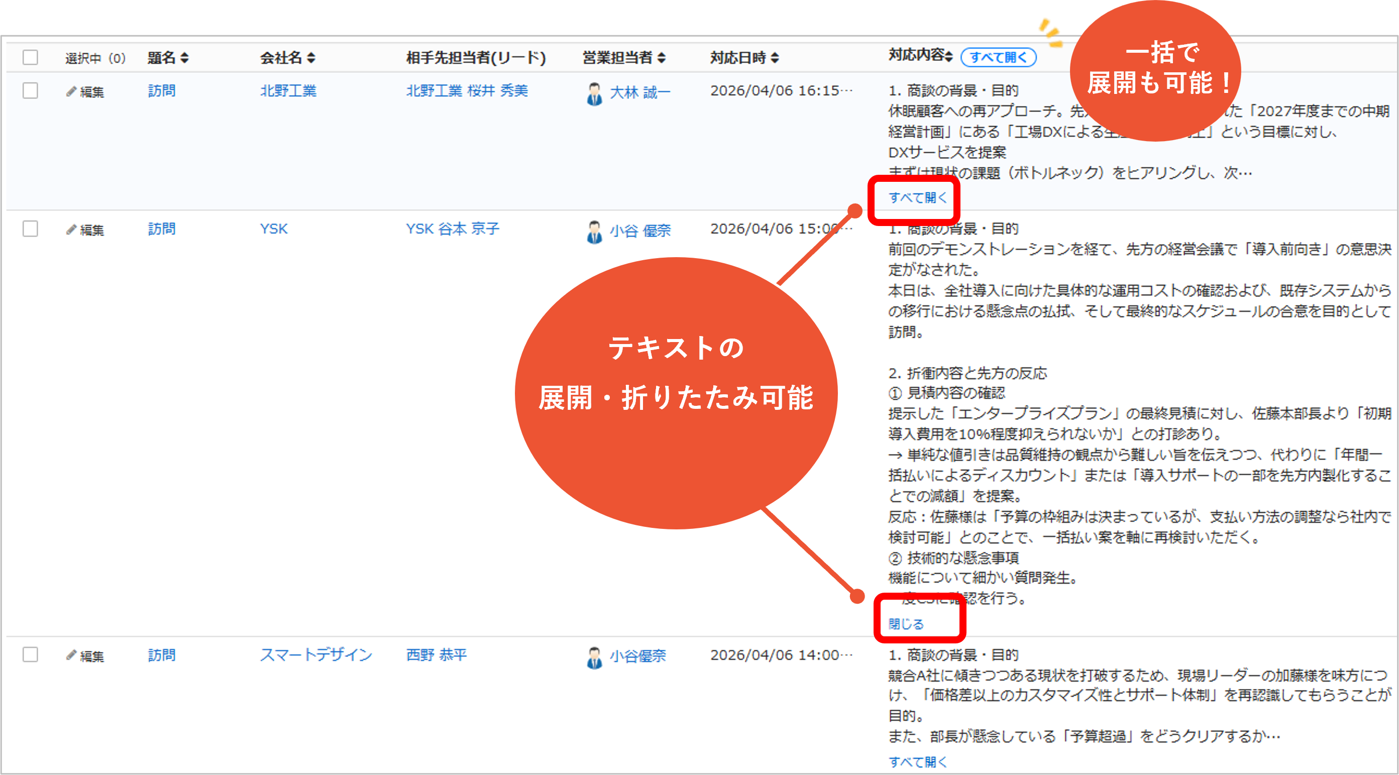Click person avatar icon beside 大林 誠一
Image resolution: width=1399 pixels, height=775 pixels.
point(594,93)
